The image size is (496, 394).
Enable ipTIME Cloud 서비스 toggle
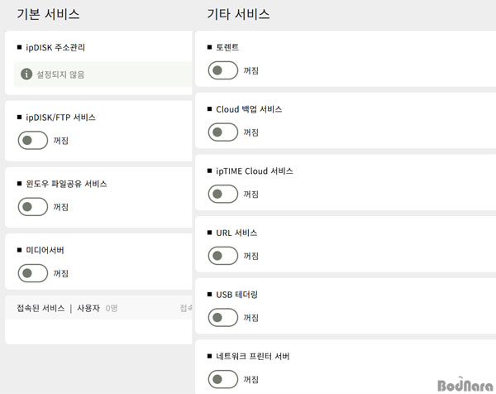pyautogui.click(x=223, y=195)
